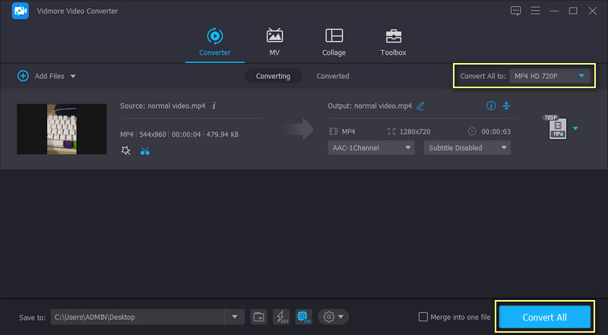
Task: Open the AAC-1Channel audio dropdown
Action: click(x=371, y=147)
